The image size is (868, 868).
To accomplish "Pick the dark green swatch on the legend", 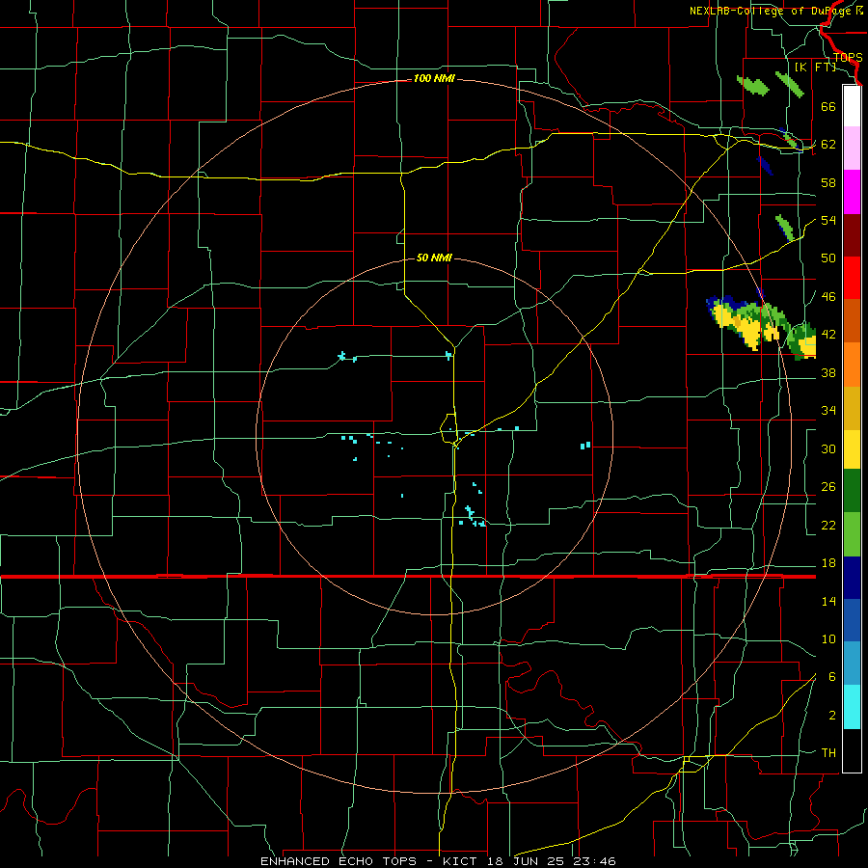I will [x=852, y=491].
